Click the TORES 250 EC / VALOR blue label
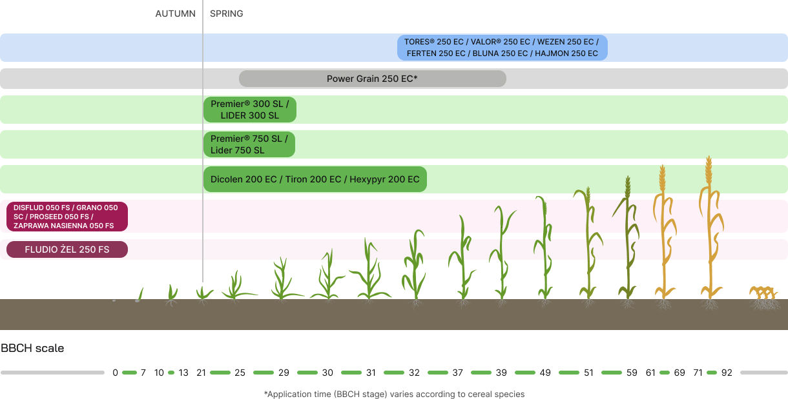Viewport: 788px width, 399px height. pos(502,48)
